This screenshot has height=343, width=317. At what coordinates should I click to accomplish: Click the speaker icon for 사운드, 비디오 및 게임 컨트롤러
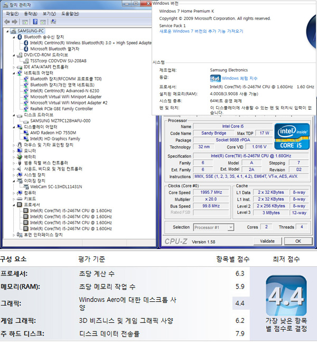[x=20, y=169]
